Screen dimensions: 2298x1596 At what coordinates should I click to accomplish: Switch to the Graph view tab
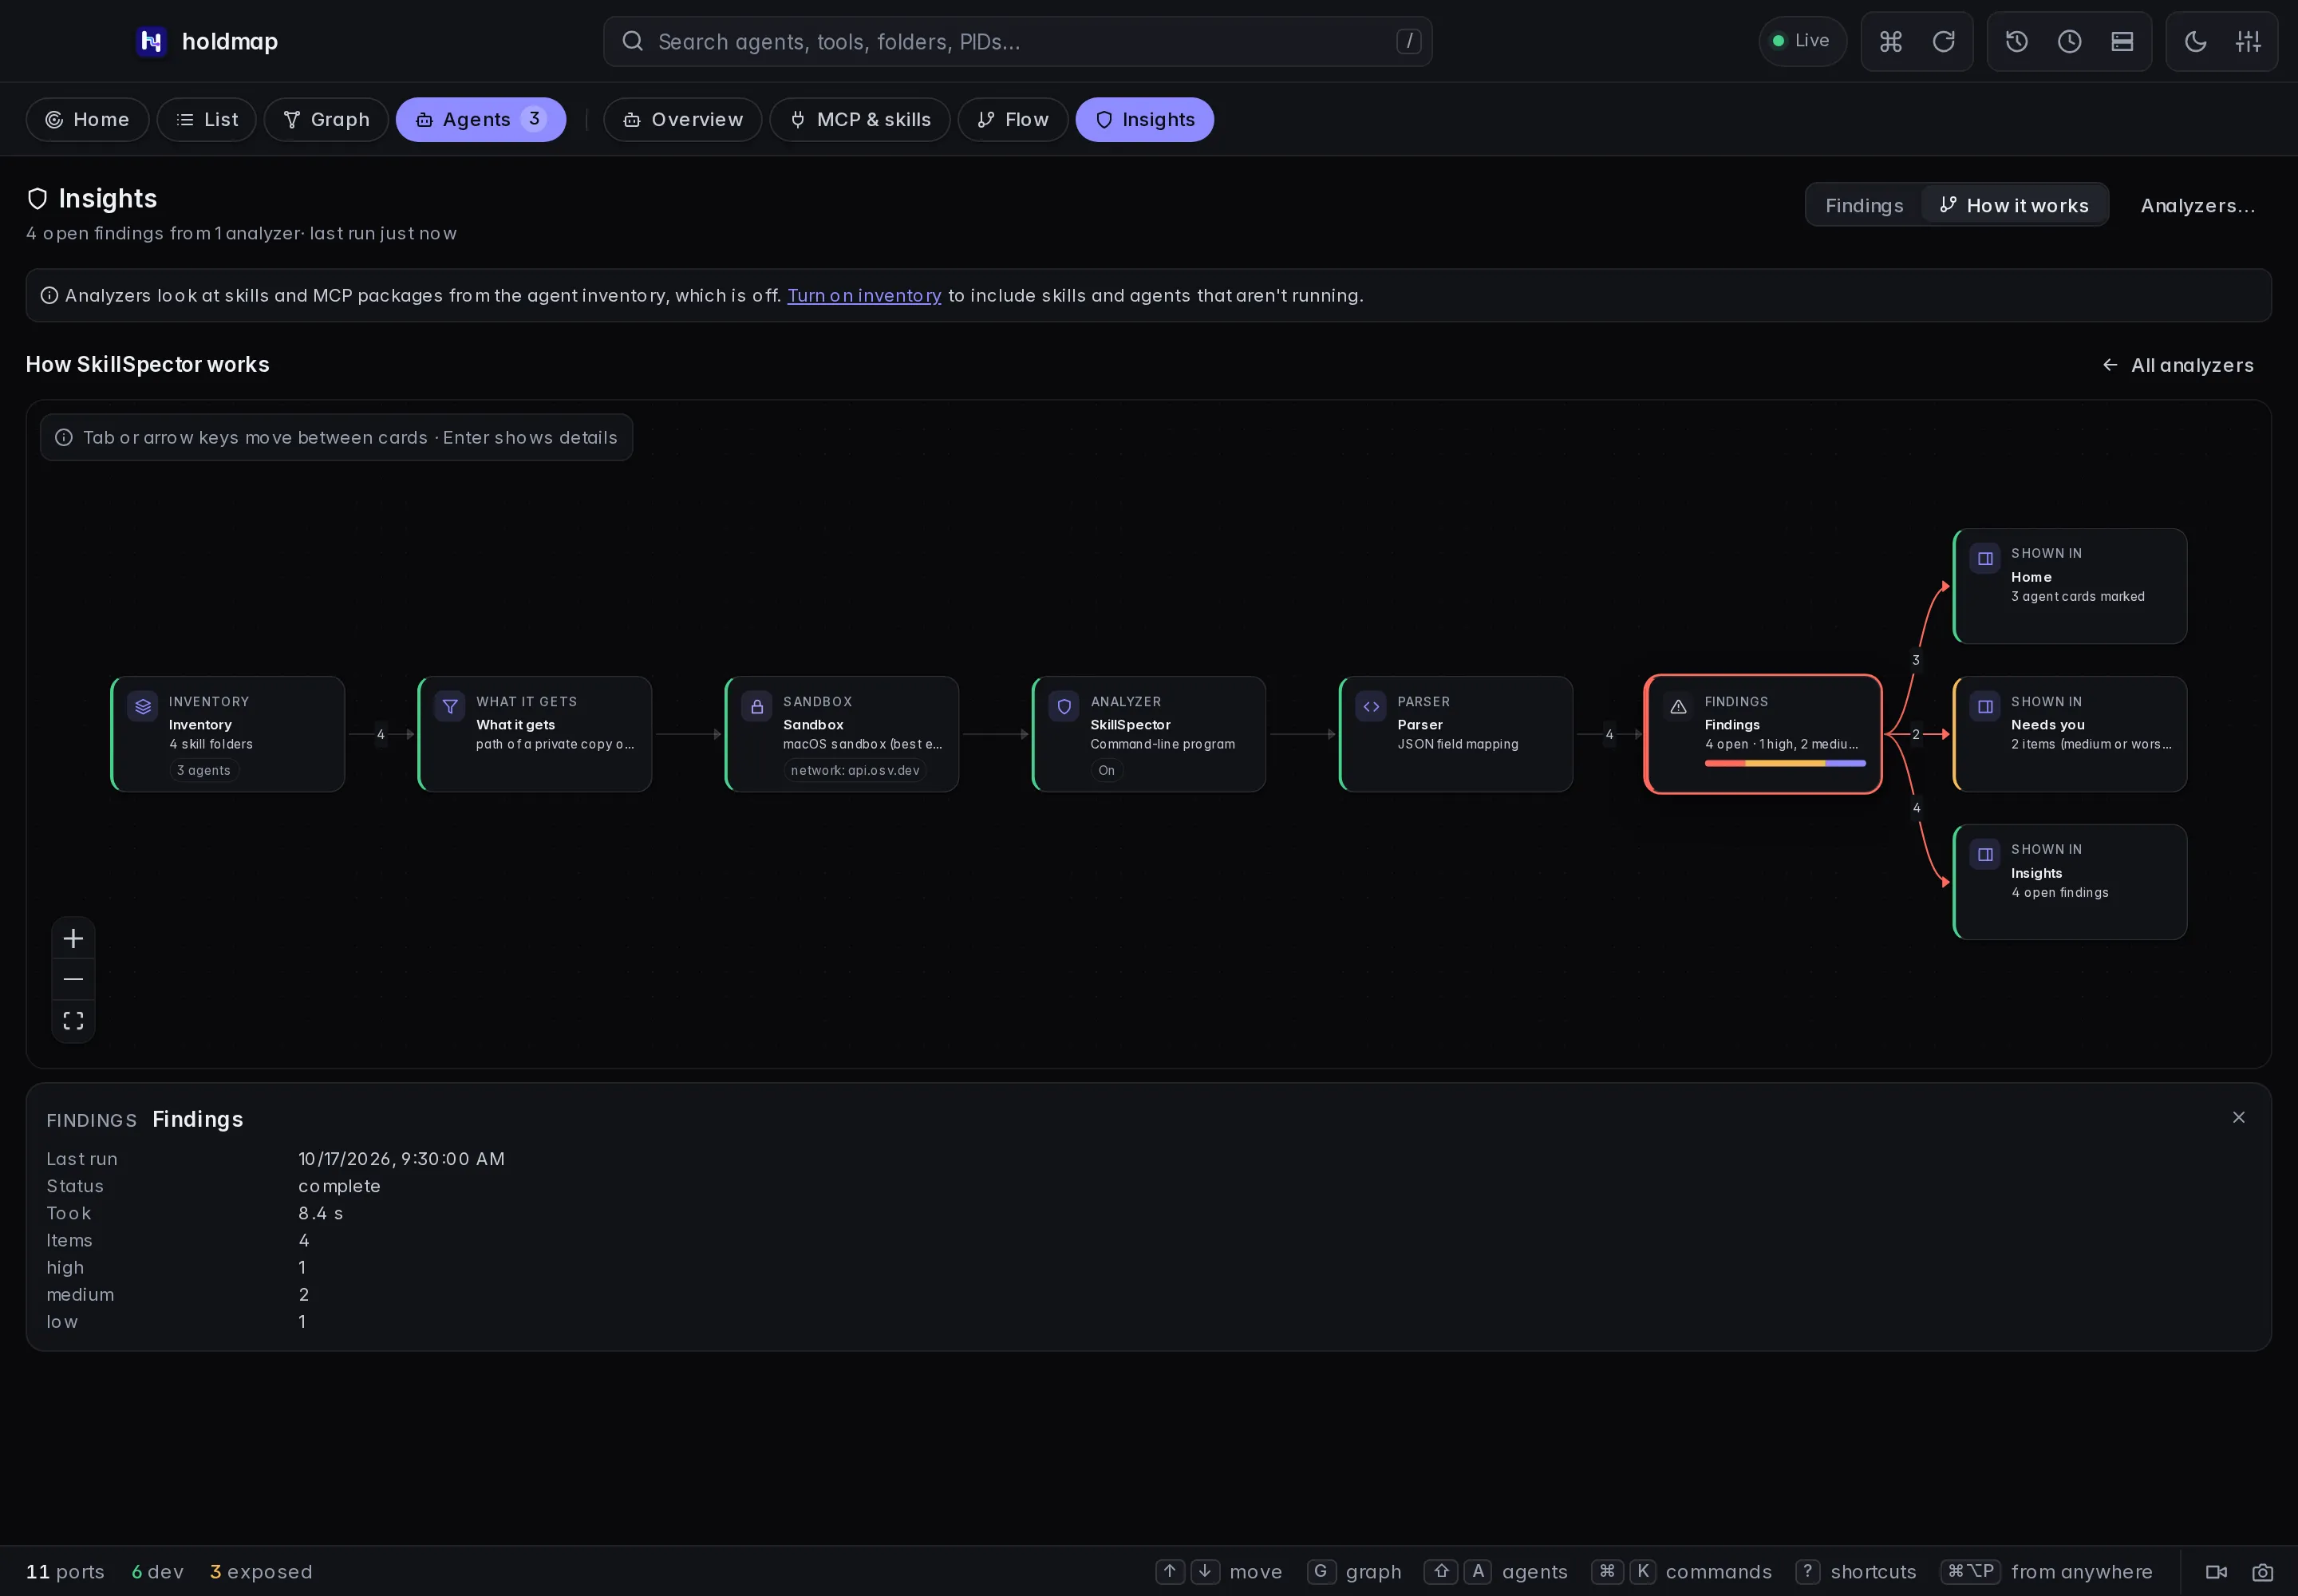(x=326, y=119)
